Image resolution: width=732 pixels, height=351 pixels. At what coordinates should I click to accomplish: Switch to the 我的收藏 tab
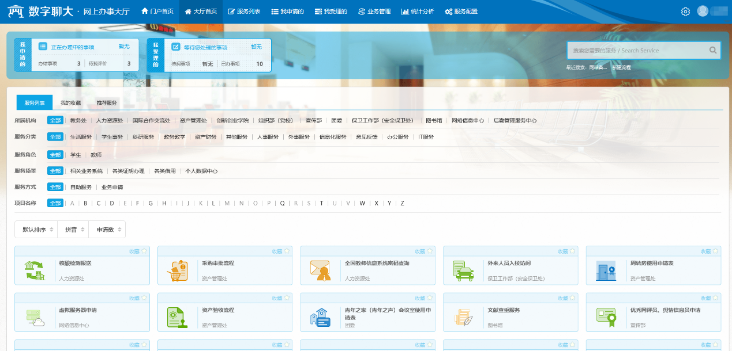coord(70,103)
